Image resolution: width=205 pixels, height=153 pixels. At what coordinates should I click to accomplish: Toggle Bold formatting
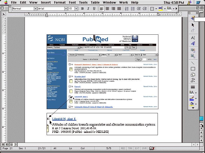82,9
